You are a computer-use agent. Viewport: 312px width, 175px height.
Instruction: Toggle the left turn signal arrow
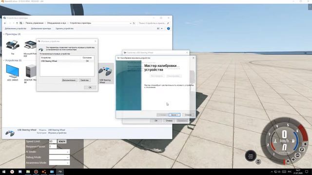[288, 161]
